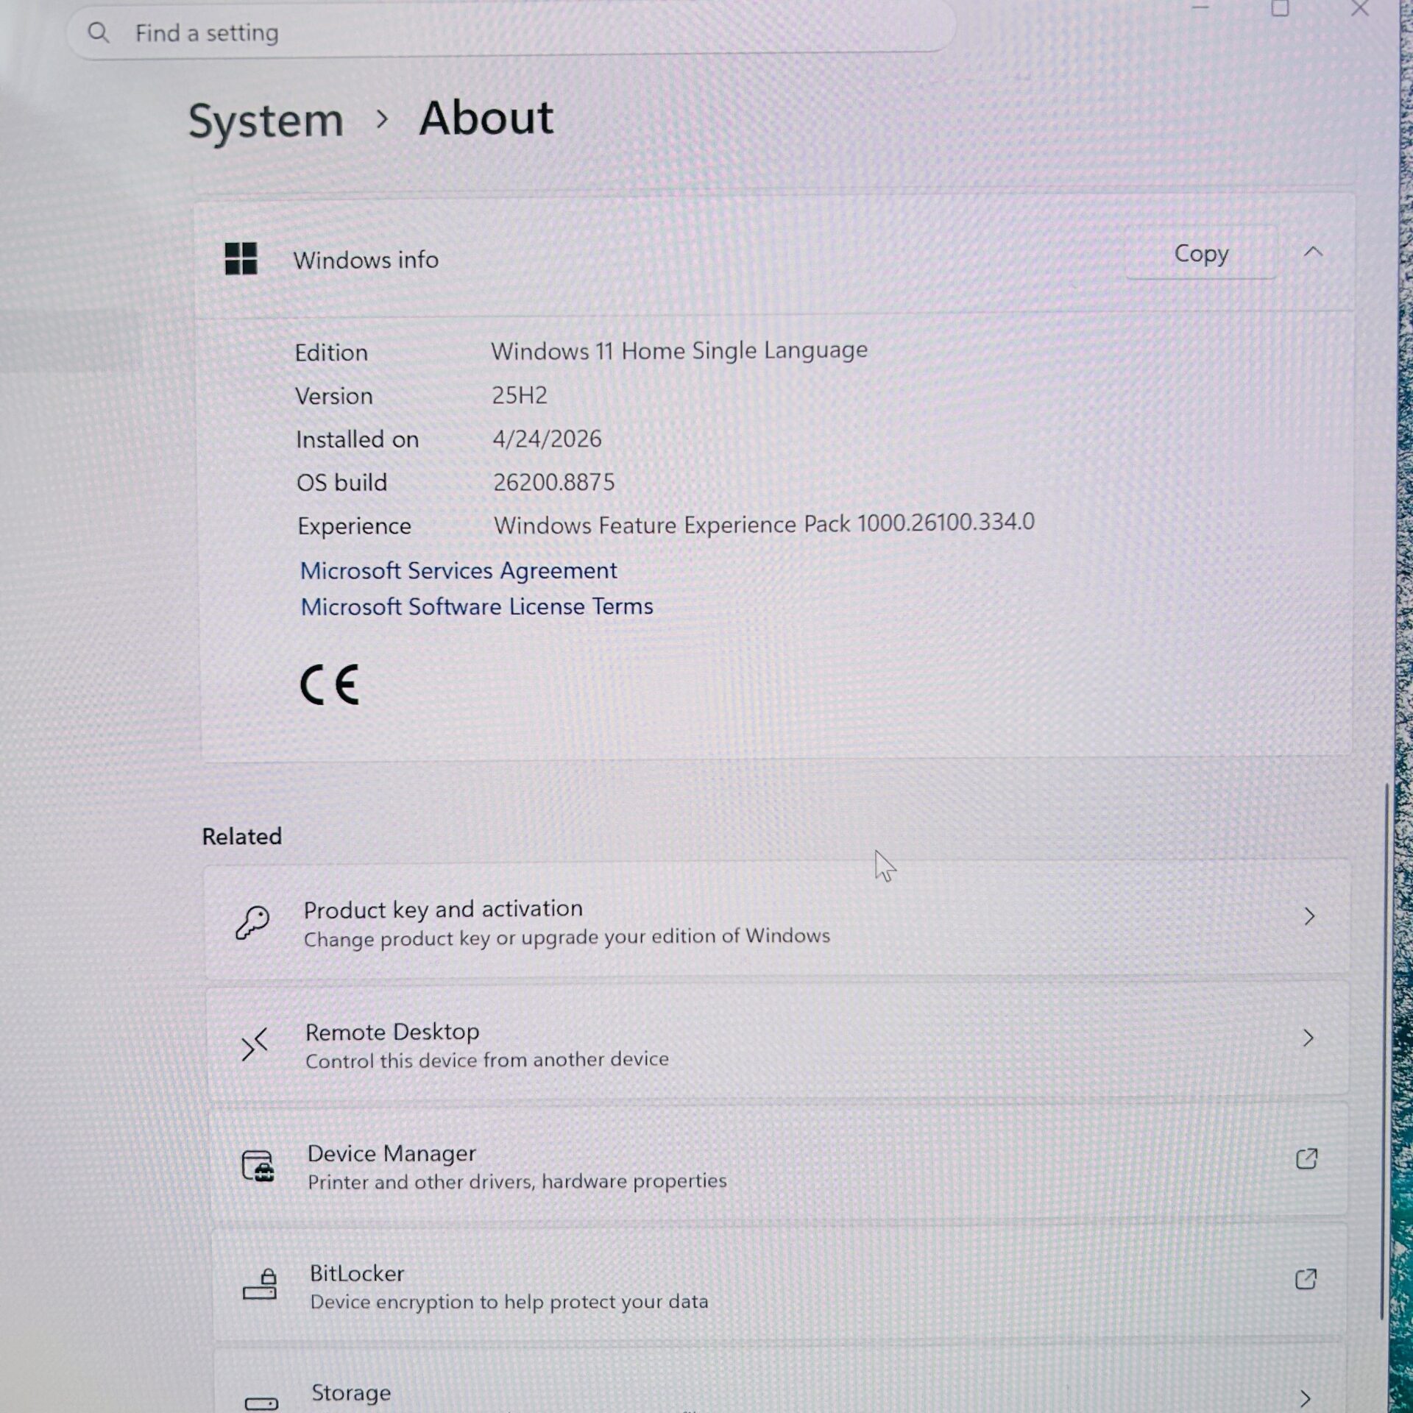Select the Installed on date 4/24/2026

tap(547, 439)
